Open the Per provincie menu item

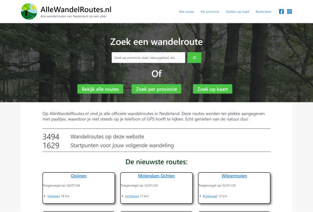(x=210, y=12)
